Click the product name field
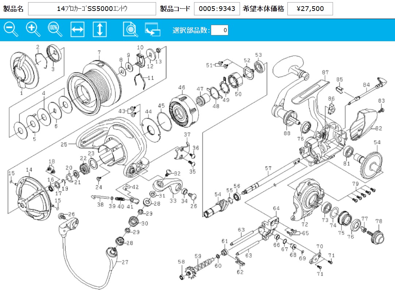The image size is (395, 291). pyautogui.click(x=92, y=9)
